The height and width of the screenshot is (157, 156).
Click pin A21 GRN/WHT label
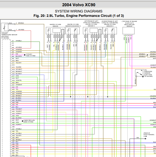point(17,85)
